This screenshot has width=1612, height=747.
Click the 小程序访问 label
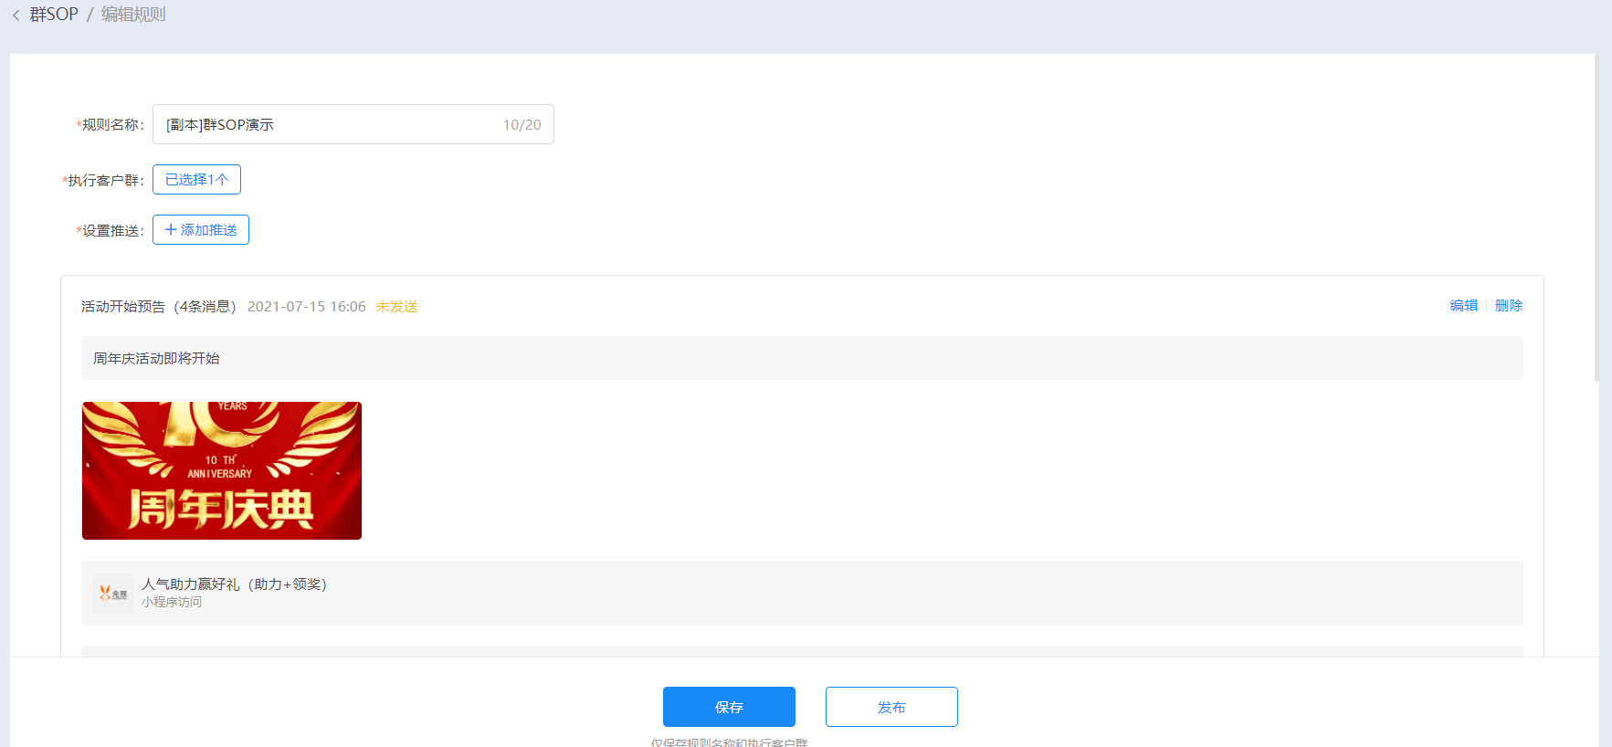[172, 603]
